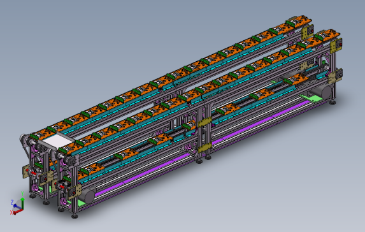Select the gray motor cylinder at front-left base
The height and width of the screenshot is (232, 365).
click(87, 196)
